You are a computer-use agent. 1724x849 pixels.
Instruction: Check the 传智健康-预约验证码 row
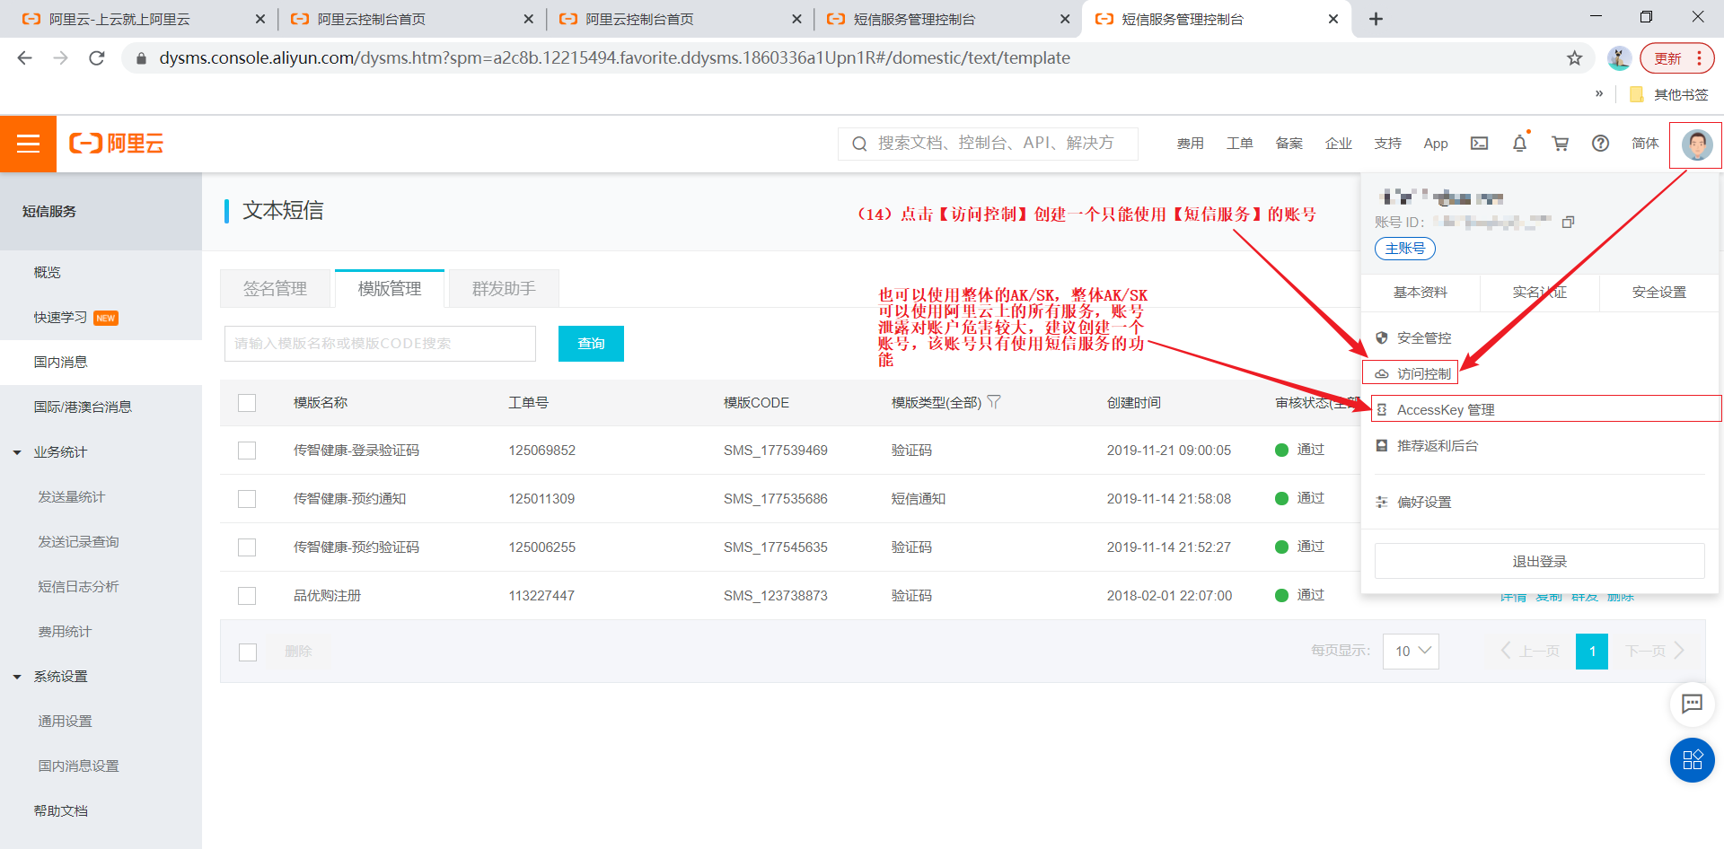(x=247, y=547)
